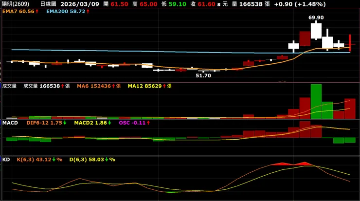This screenshot has width=360, height=201.
Task: Click the last green MACD histogram bar
Action: point(350,140)
